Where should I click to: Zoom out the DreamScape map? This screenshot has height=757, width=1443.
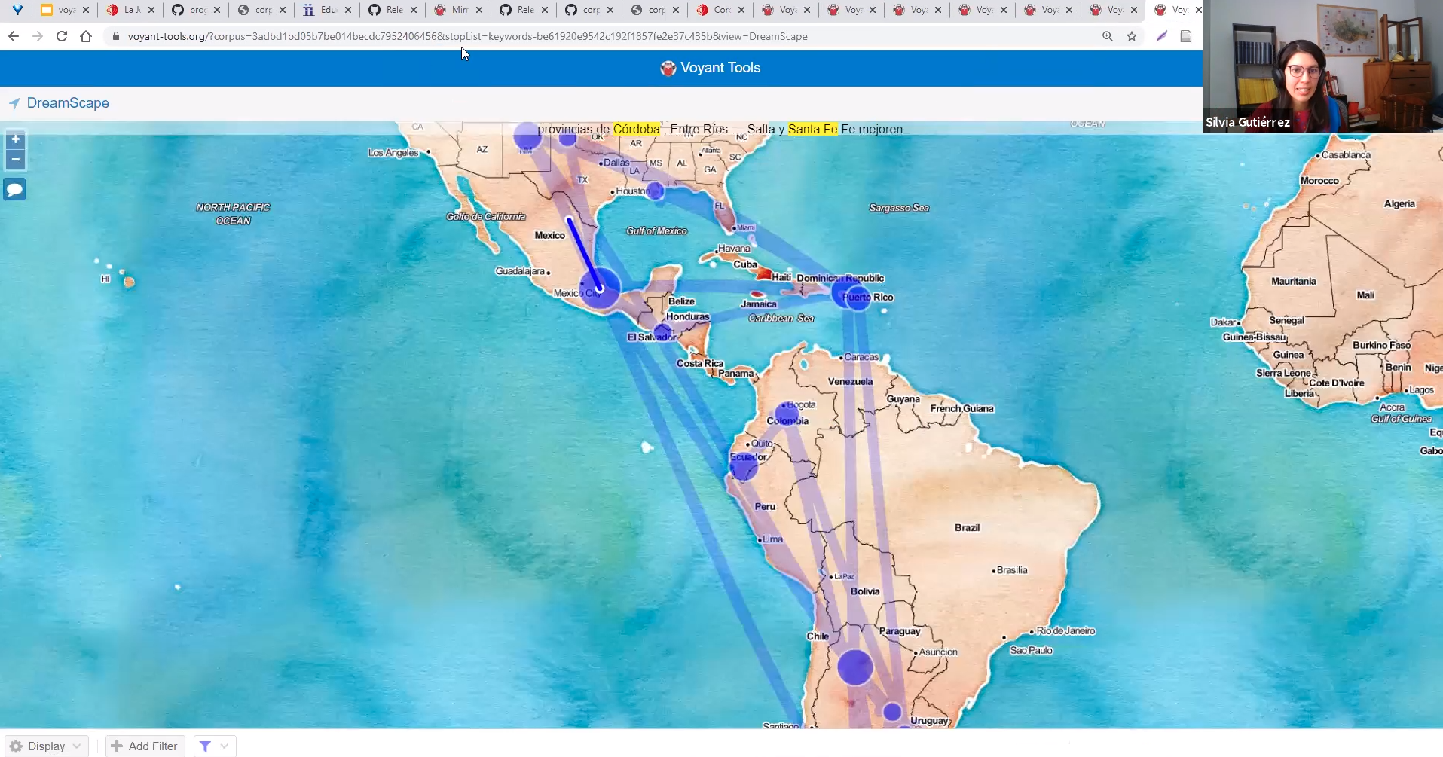pos(15,160)
